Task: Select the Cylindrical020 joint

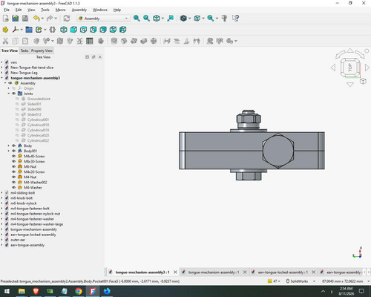Action: tap(38, 135)
